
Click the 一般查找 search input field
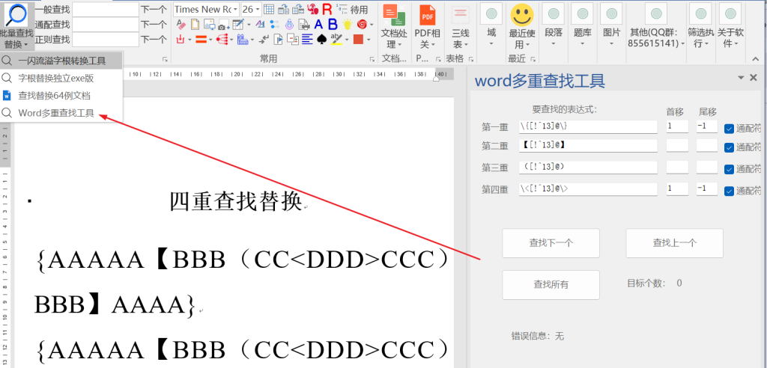click(x=106, y=9)
